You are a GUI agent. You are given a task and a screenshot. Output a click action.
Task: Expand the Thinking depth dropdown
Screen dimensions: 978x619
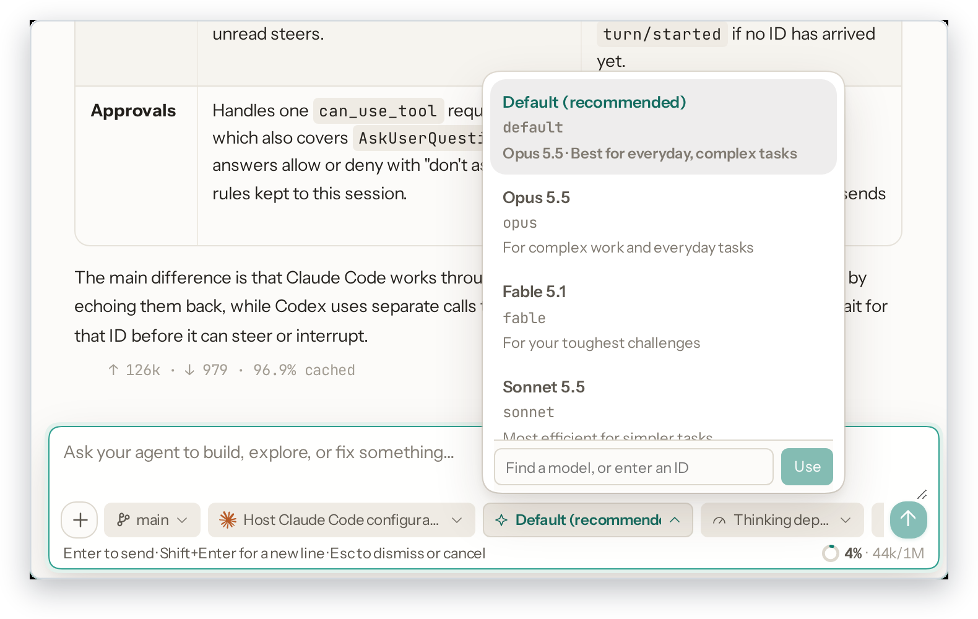coord(782,520)
